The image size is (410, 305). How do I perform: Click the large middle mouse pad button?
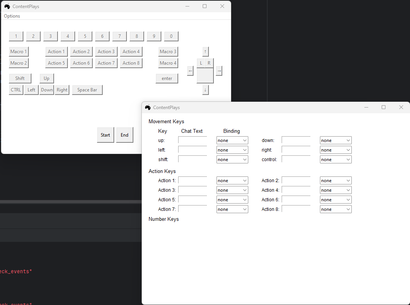[x=205, y=75]
